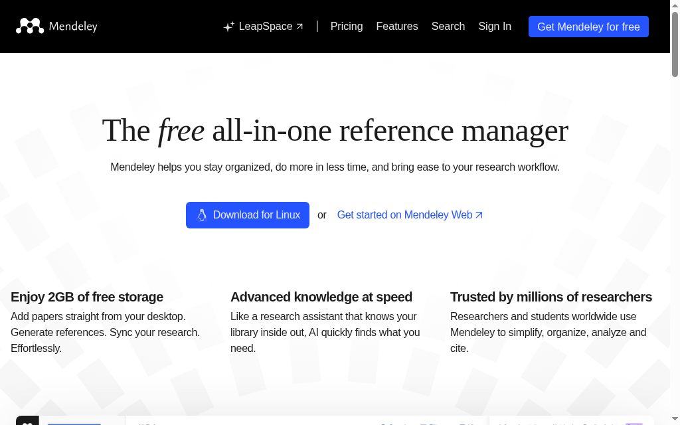Click the scrollbar down arrow
The image size is (680, 425).
[x=675, y=420]
